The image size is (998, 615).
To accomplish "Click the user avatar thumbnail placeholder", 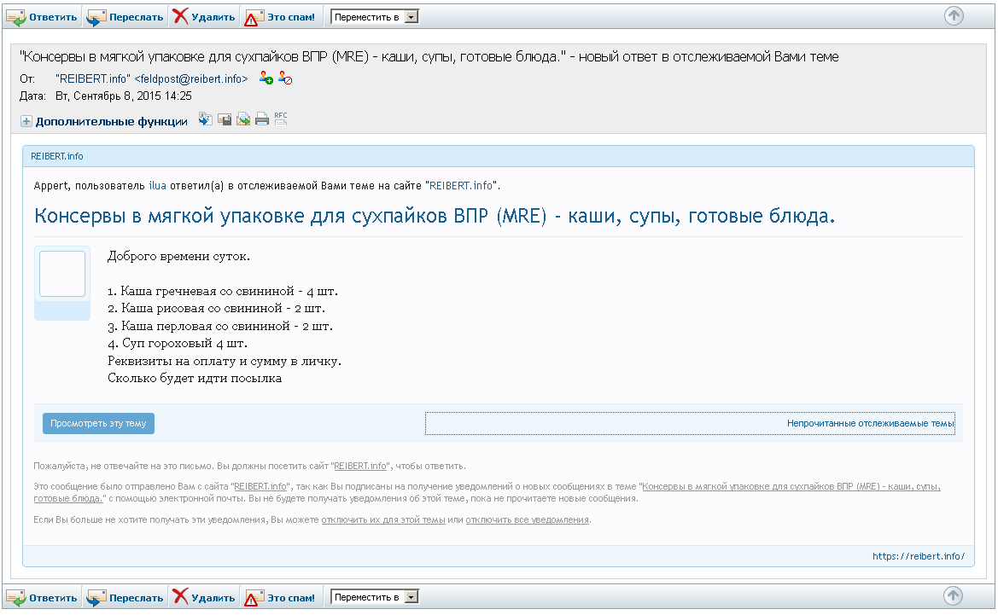I will [x=62, y=274].
